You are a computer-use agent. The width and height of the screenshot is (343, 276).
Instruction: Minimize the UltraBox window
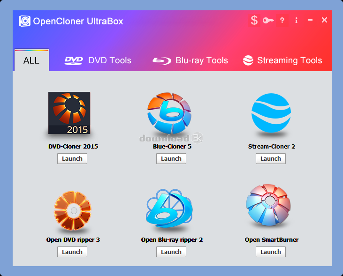pos(310,20)
